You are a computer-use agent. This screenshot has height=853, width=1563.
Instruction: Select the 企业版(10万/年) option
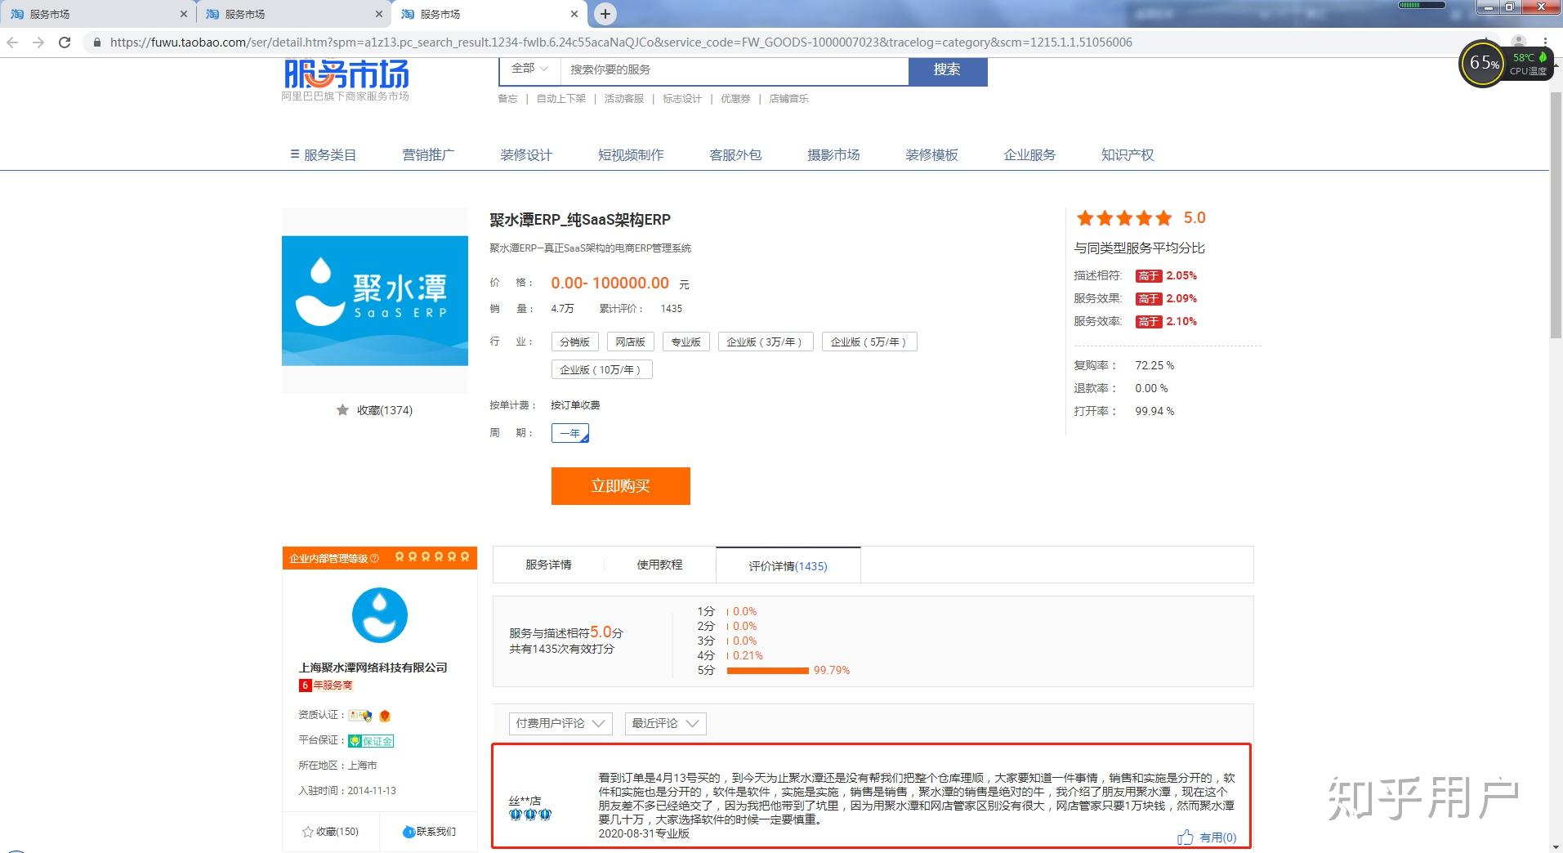[x=601, y=369]
